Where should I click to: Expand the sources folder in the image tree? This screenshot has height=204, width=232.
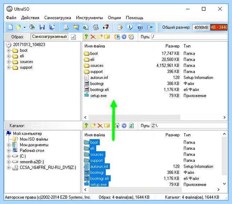(x=9, y=62)
